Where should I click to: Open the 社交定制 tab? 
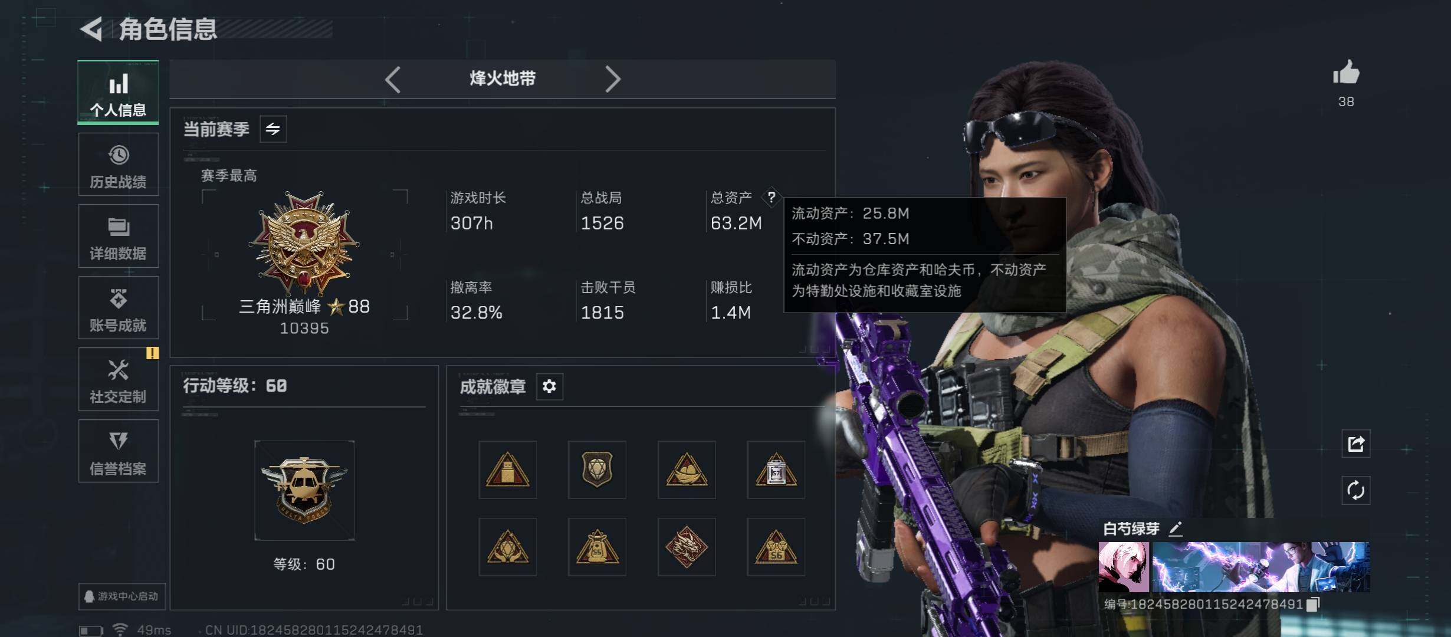click(118, 379)
